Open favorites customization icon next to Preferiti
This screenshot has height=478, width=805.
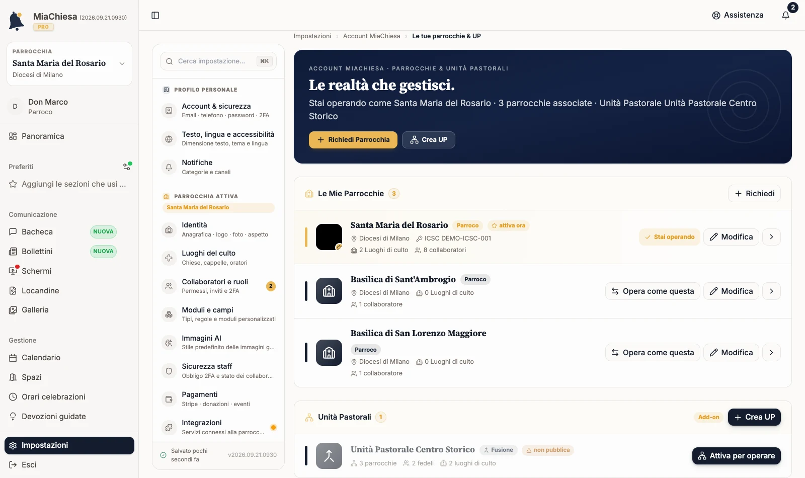127,167
